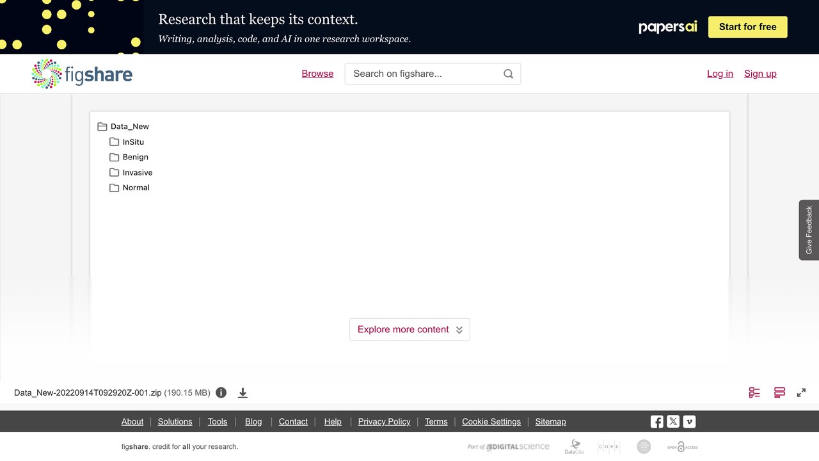The image size is (819, 461).
Task: Click Log in
Action: [720, 74]
